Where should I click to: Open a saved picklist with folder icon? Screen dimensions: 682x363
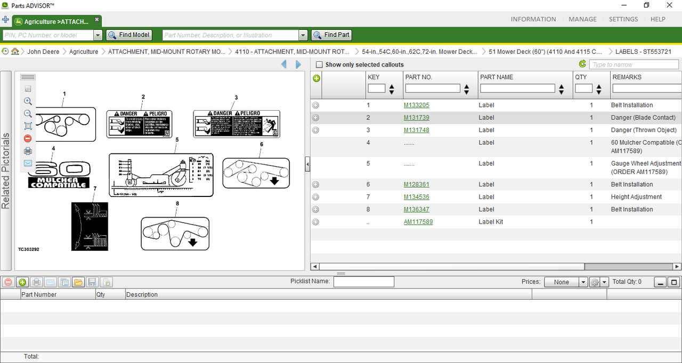[x=78, y=282]
